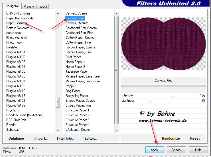The width and height of the screenshot is (211, 157).
Task: Open the Help button
Action: click(198, 150)
